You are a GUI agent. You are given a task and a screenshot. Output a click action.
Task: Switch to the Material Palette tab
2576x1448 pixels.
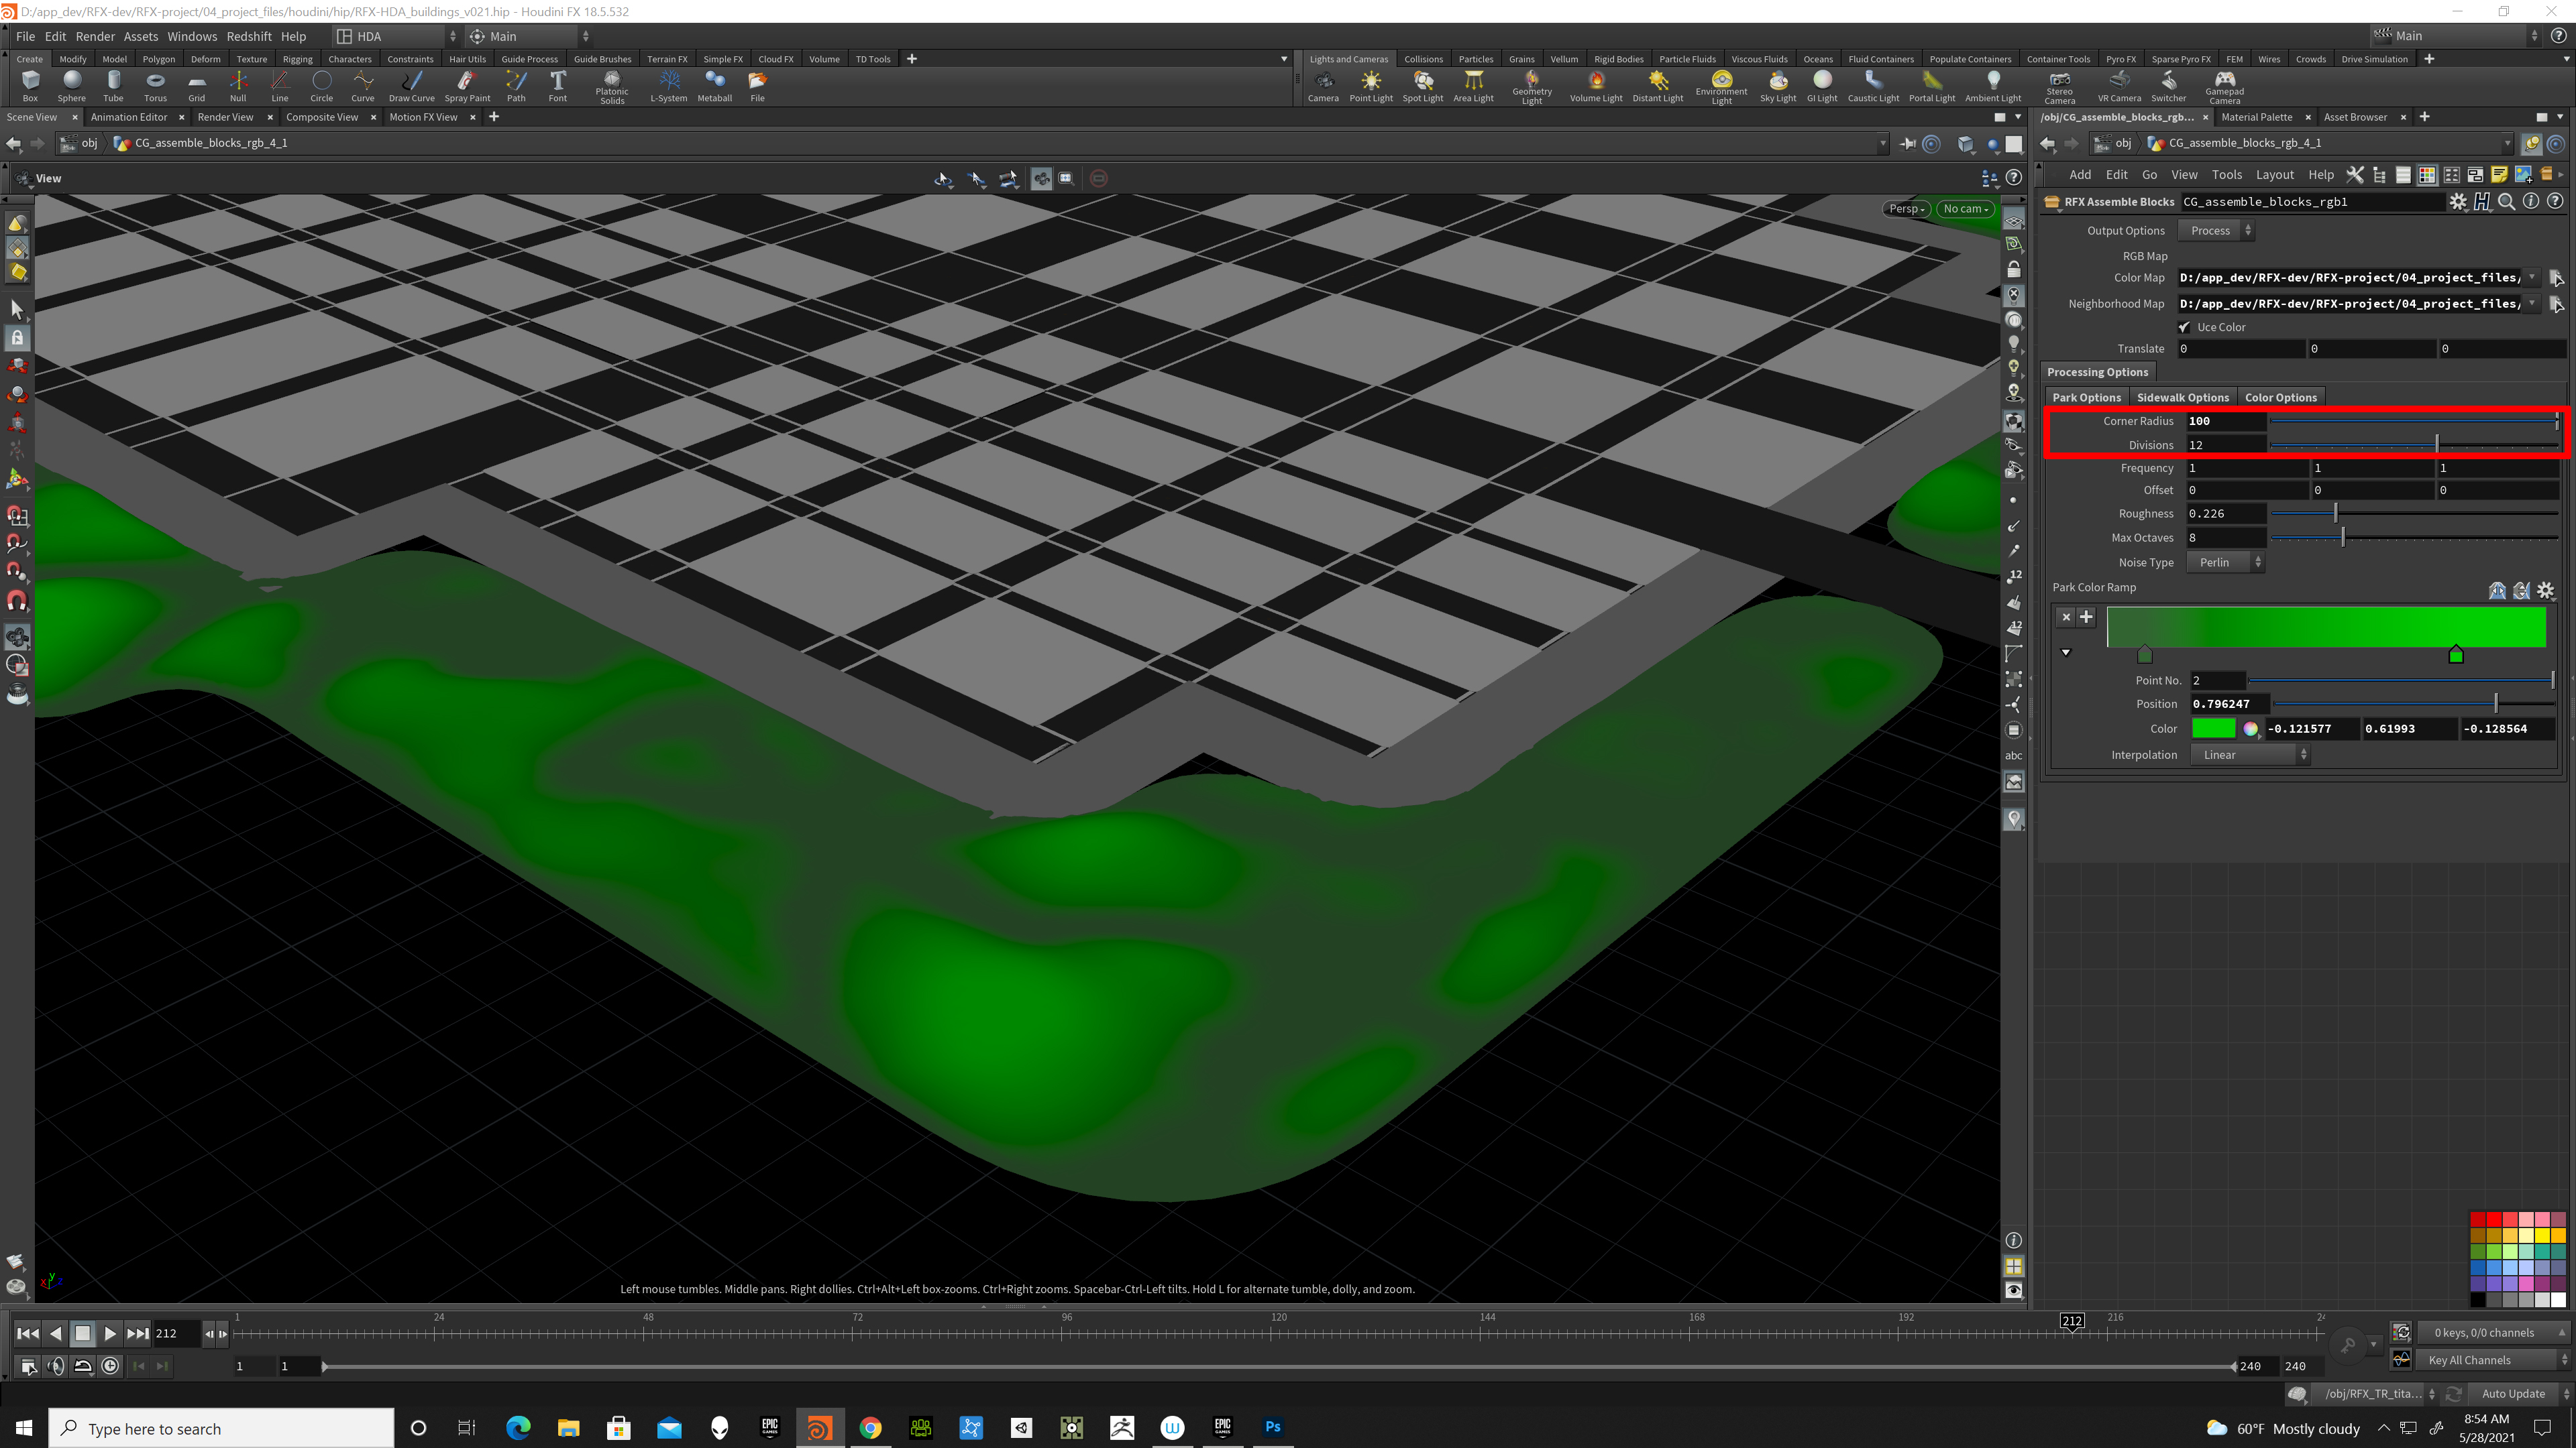point(2257,117)
